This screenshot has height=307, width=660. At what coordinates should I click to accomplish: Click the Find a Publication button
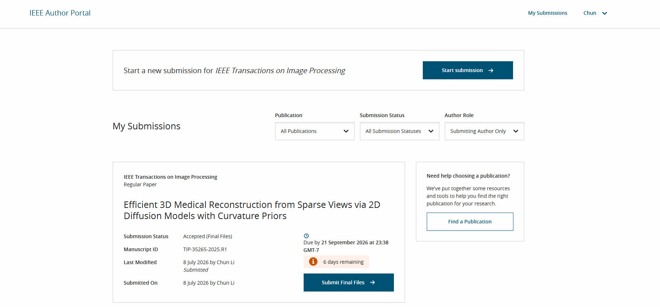[x=470, y=222]
